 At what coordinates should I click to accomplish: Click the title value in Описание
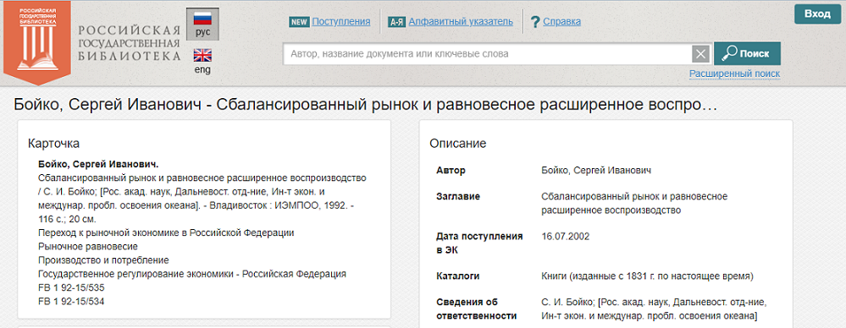(x=634, y=203)
